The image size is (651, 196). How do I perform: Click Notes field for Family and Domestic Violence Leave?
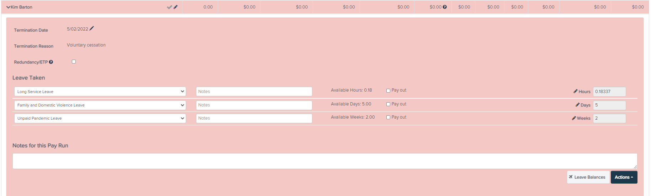(x=254, y=105)
